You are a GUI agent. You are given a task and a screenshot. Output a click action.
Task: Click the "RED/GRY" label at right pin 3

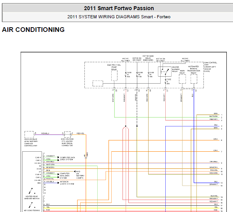[214, 119]
